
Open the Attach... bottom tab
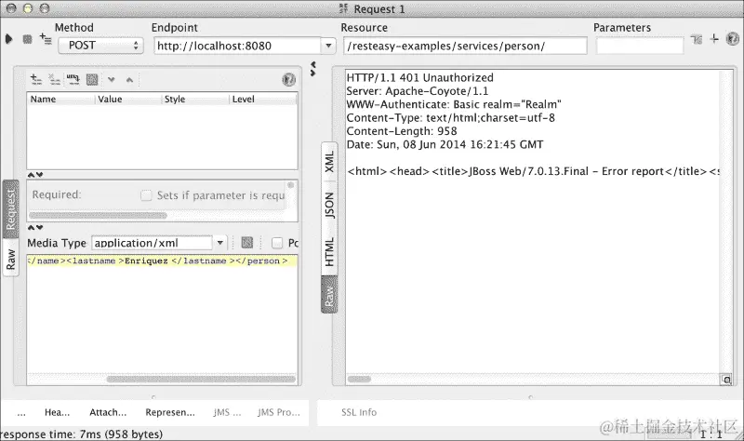(x=108, y=412)
